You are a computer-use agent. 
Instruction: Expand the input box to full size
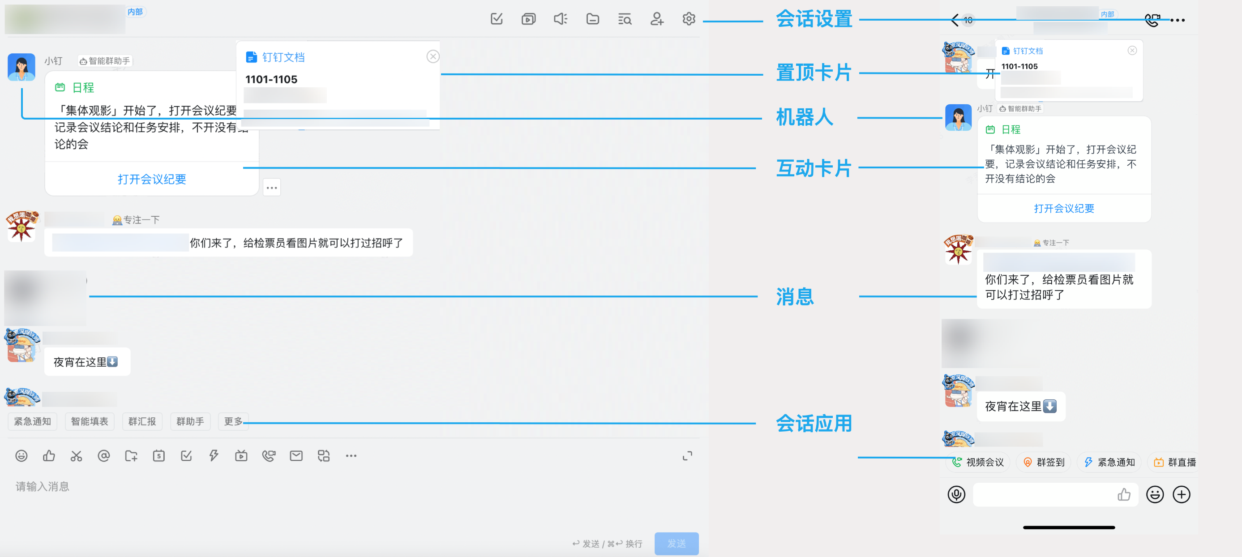(x=687, y=456)
